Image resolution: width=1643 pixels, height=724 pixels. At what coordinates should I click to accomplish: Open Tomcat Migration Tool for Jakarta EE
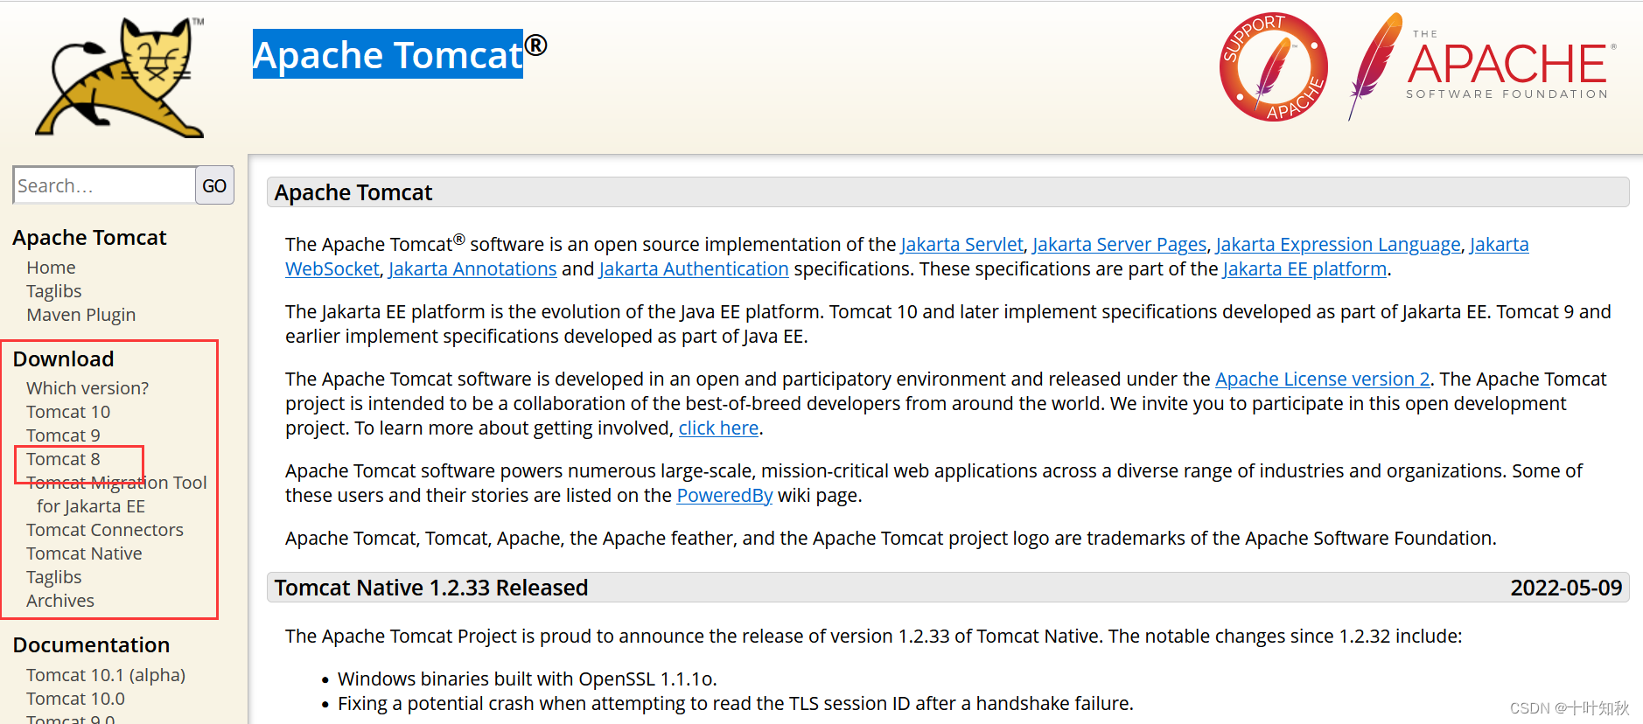(116, 494)
